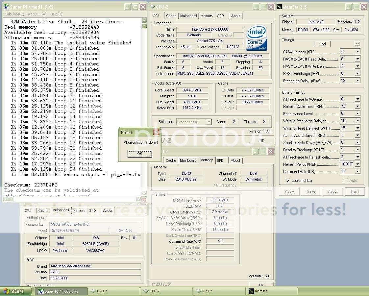
Task: Click the MemSet >> expand arrow button
Action: point(357,44)
